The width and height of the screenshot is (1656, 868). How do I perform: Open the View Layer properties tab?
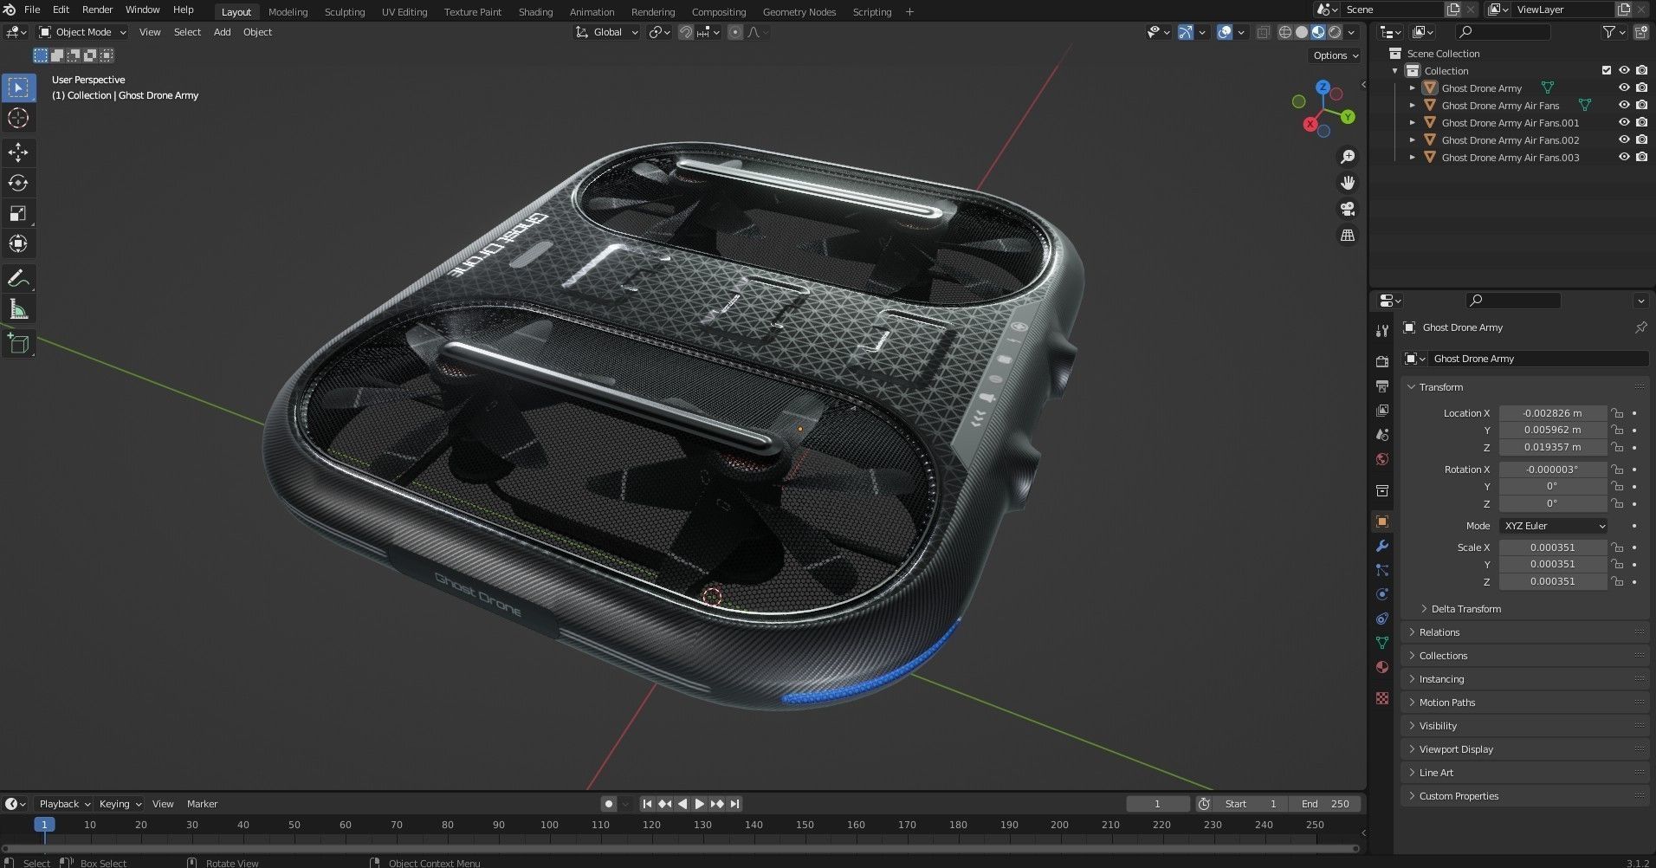point(1382,410)
